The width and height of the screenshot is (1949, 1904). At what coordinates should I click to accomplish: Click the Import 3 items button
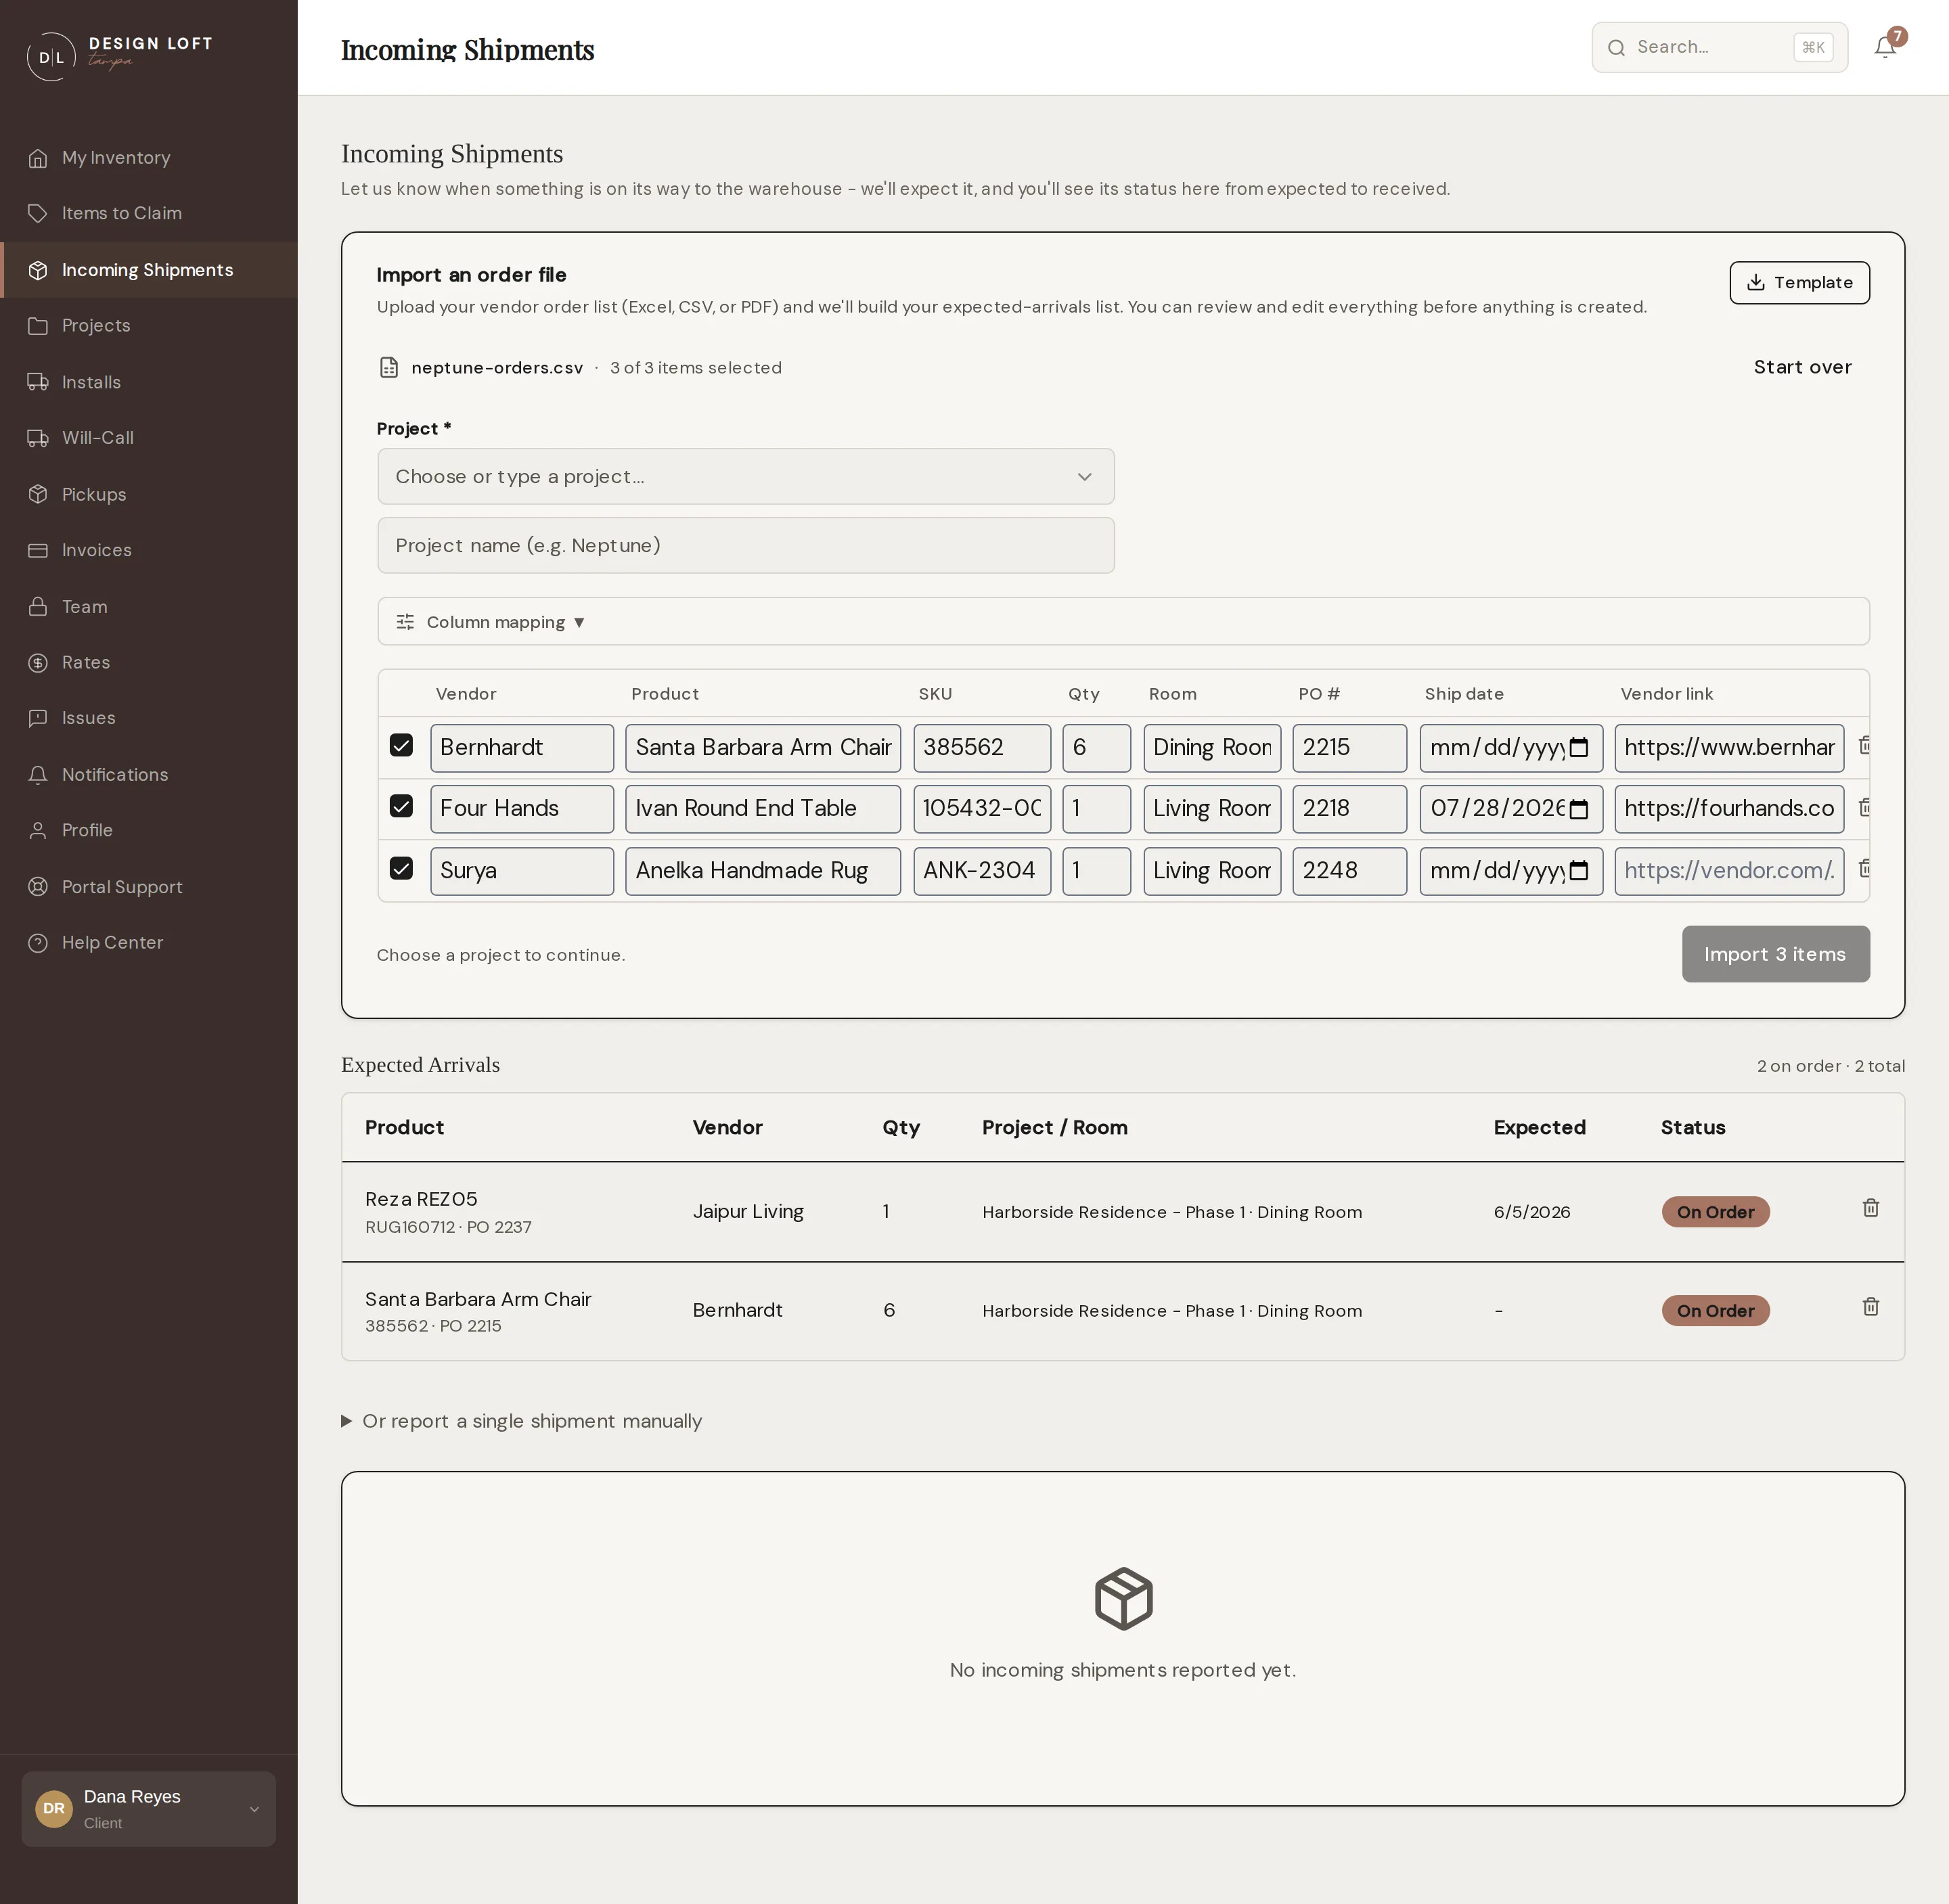click(x=1775, y=954)
